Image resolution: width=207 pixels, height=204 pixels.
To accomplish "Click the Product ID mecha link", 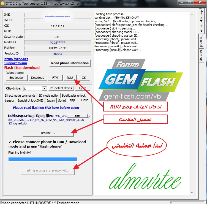I will click(x=58, y=54).
